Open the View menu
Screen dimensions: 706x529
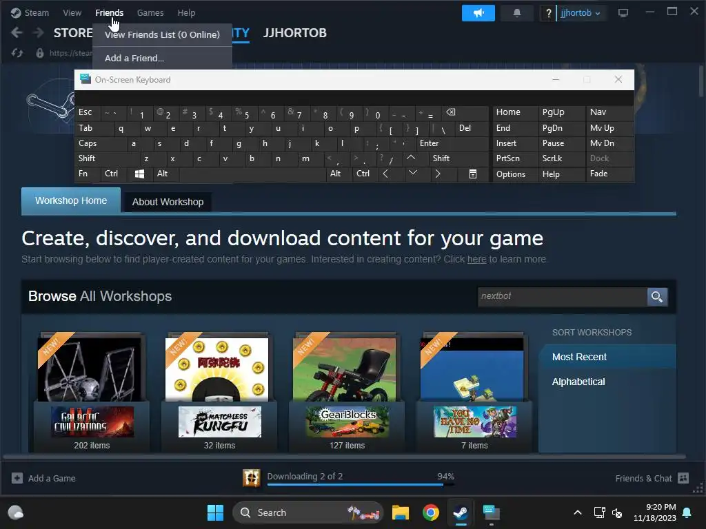click(x=72, y=13)
